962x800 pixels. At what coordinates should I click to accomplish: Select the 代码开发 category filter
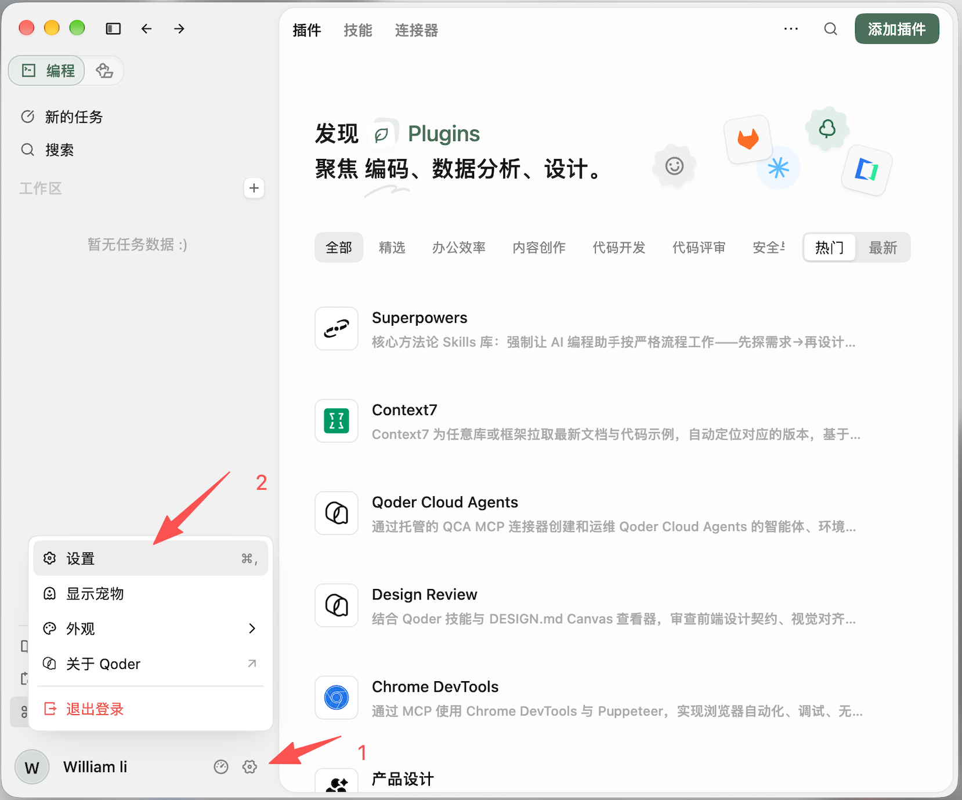619,248
